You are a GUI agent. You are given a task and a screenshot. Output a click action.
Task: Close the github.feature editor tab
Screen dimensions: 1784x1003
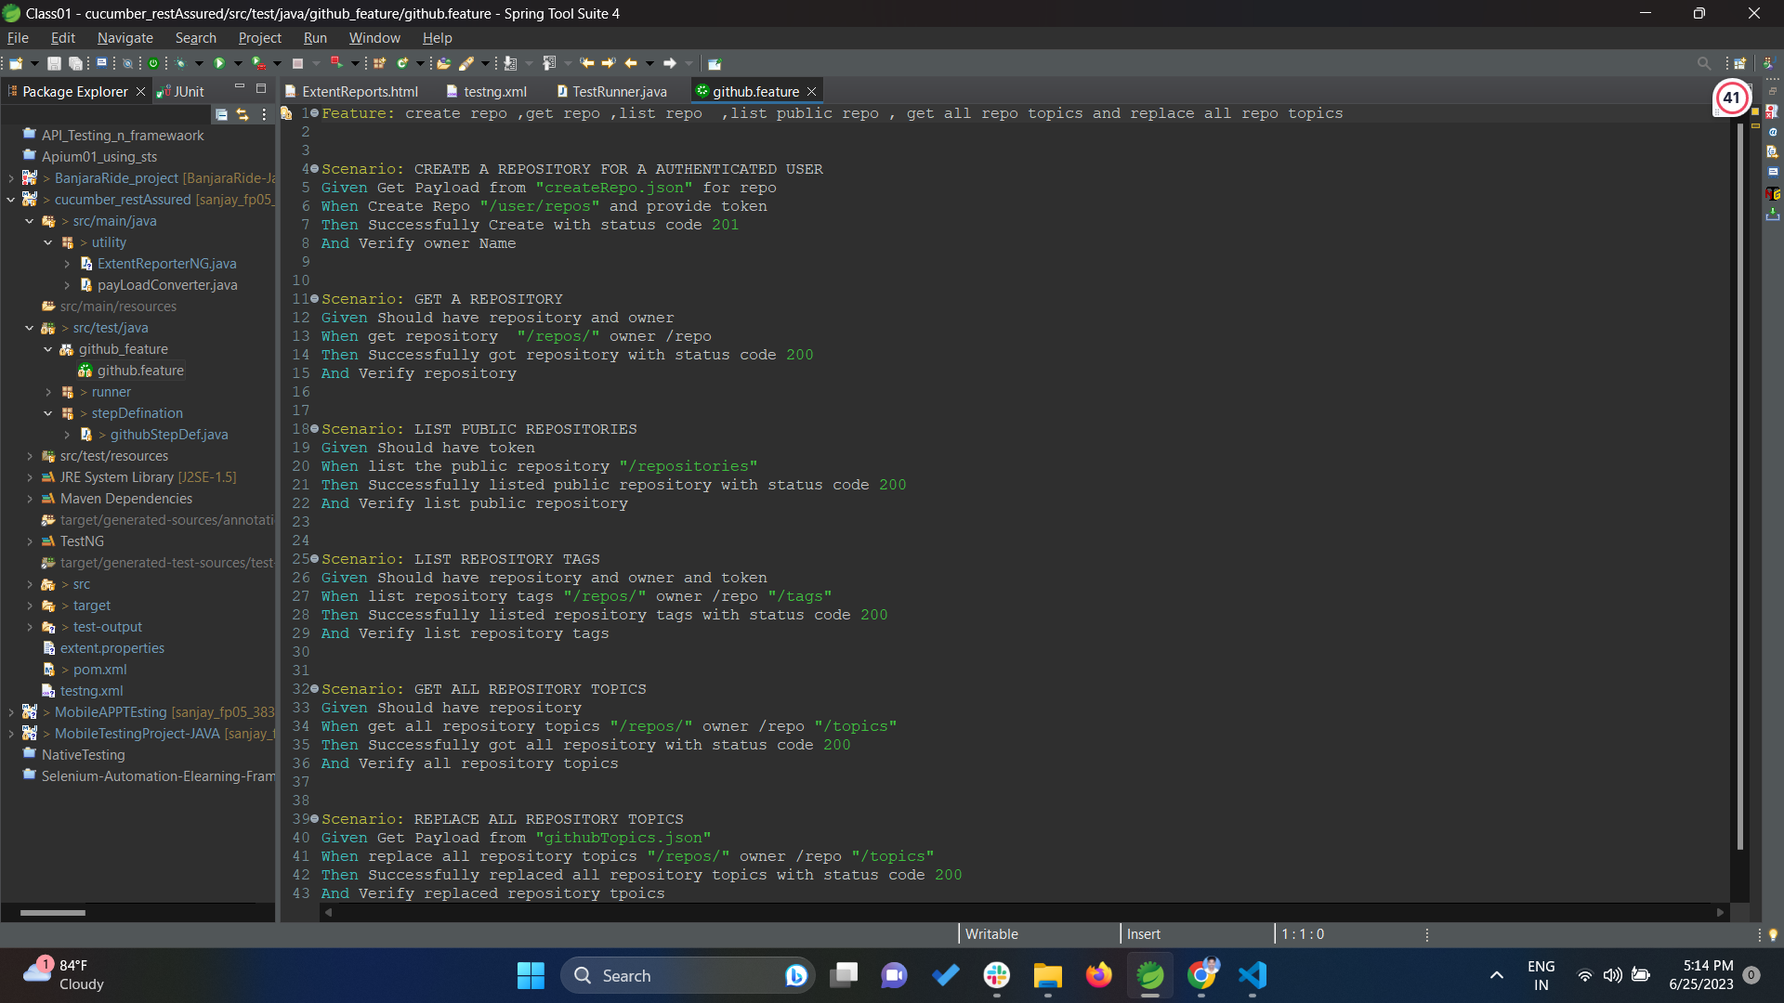[811, 91]
